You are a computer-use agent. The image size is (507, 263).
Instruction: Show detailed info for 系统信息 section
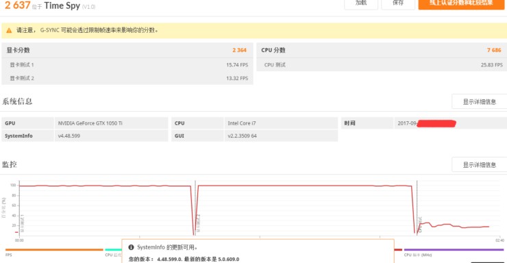click(x=479, y=102)
